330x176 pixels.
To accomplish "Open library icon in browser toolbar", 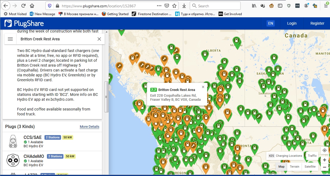I will click(254, 6).
